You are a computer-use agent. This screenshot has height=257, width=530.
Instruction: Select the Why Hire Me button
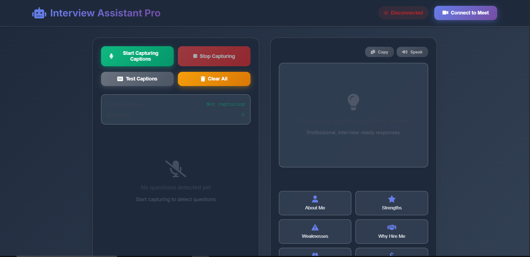click(x=391, y=231)
